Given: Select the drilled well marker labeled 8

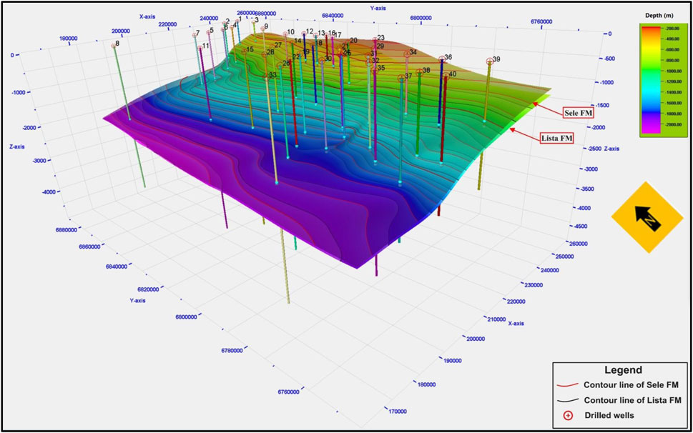Looking at the screenshot, I should pos(114,46).
